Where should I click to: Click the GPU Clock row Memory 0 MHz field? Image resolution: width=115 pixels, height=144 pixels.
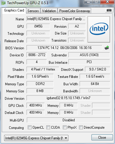click(69, 105)
